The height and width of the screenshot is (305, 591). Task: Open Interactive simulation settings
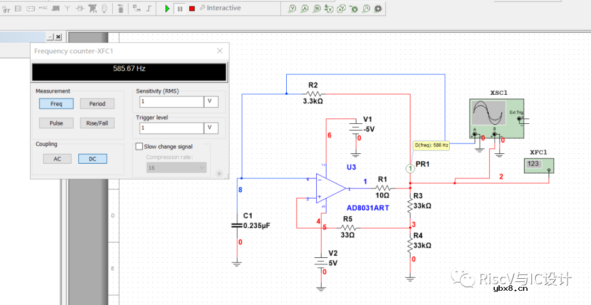coord(220,8)
